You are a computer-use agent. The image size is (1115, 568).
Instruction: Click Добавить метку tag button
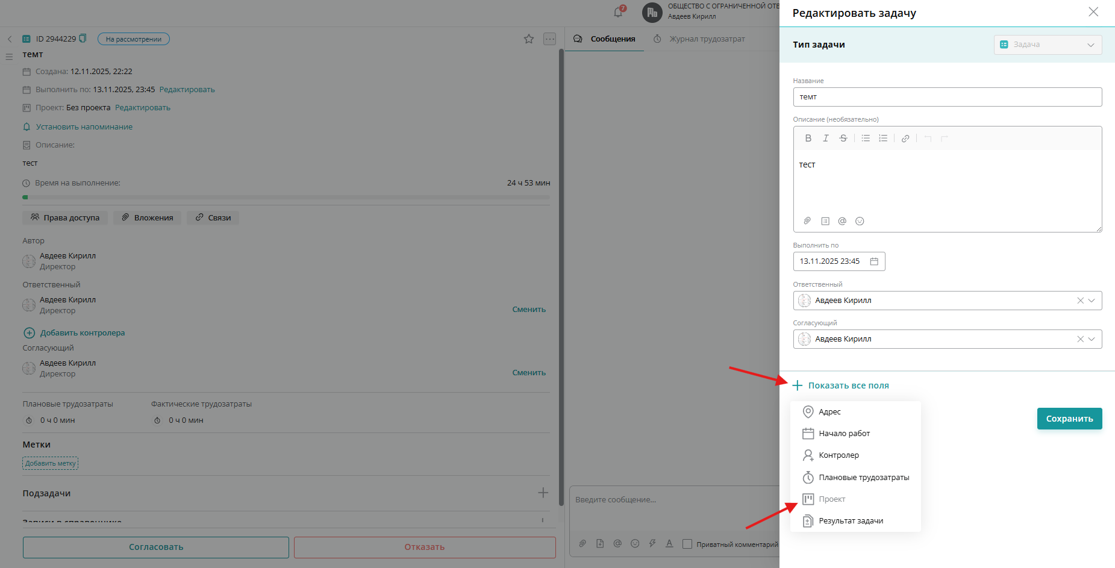click(x=51, y=463)
